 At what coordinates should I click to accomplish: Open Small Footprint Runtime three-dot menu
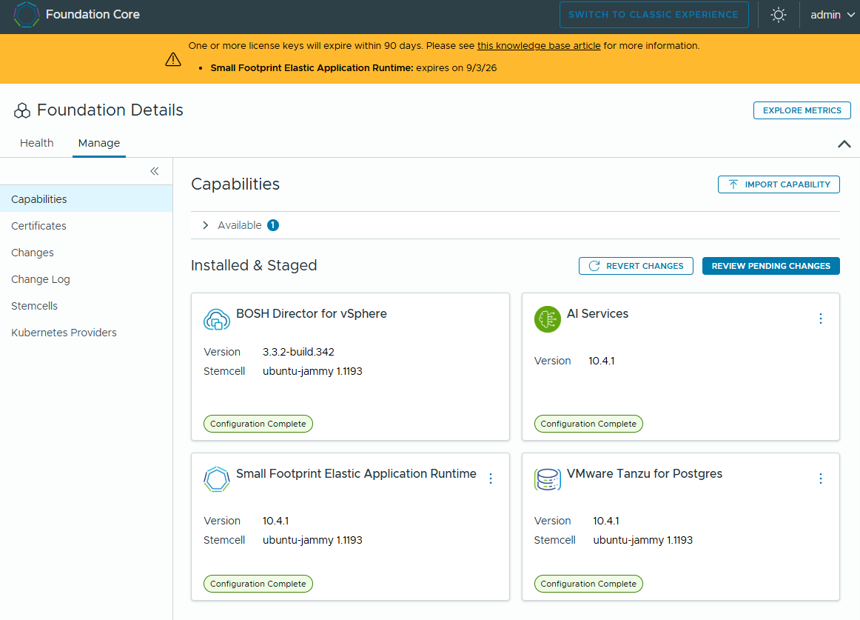click(x=491, y=479)
